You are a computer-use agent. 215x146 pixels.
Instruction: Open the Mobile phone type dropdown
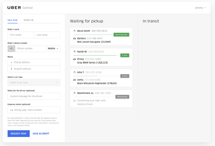(53, 49)
